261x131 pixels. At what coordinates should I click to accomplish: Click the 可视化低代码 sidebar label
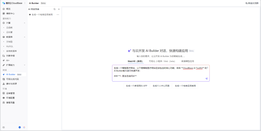pos(13,79)
